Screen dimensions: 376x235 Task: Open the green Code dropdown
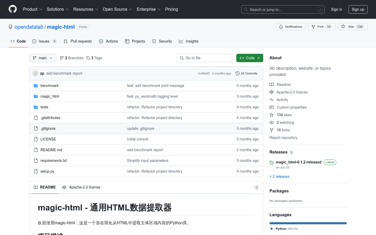coord(249,58)
